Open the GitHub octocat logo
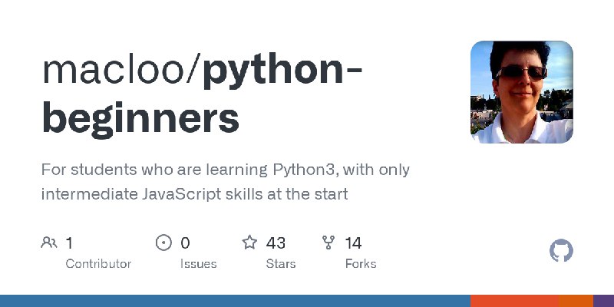The width and height of the screenshot is (614, 307). point(561,251)
